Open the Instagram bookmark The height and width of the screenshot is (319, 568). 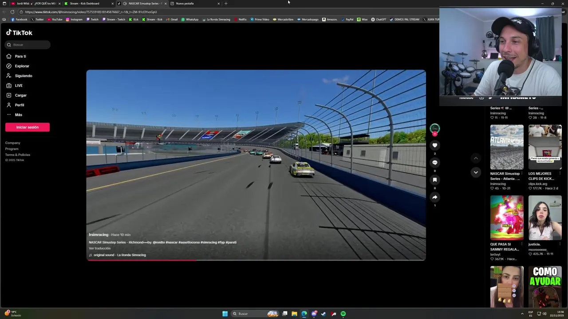[74, 19]
